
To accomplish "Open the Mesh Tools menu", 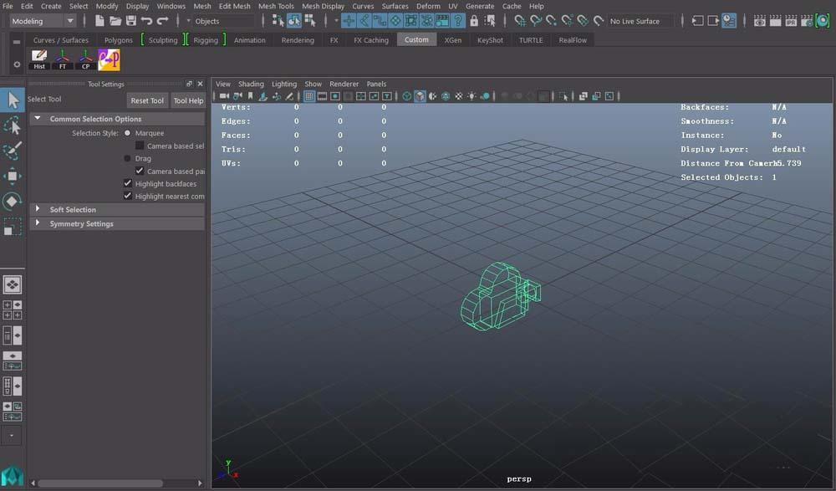I will [276, 6].
